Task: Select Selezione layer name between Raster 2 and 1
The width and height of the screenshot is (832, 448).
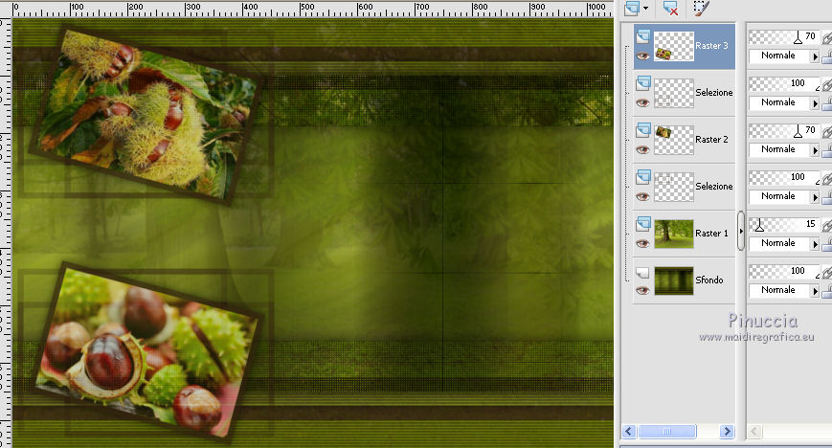Action: [713, 187]
